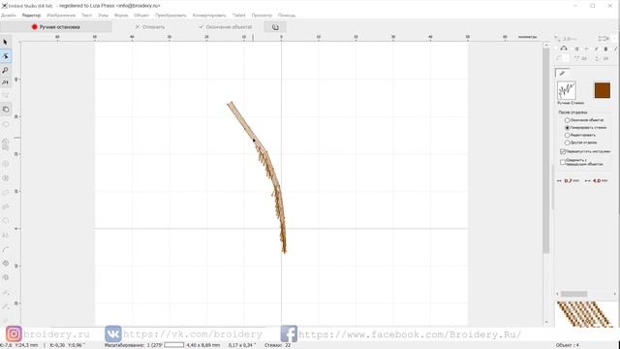This screenshot has width=620, height=349.
Task: Select the Редактировать radio option
Action: [580, 135]
